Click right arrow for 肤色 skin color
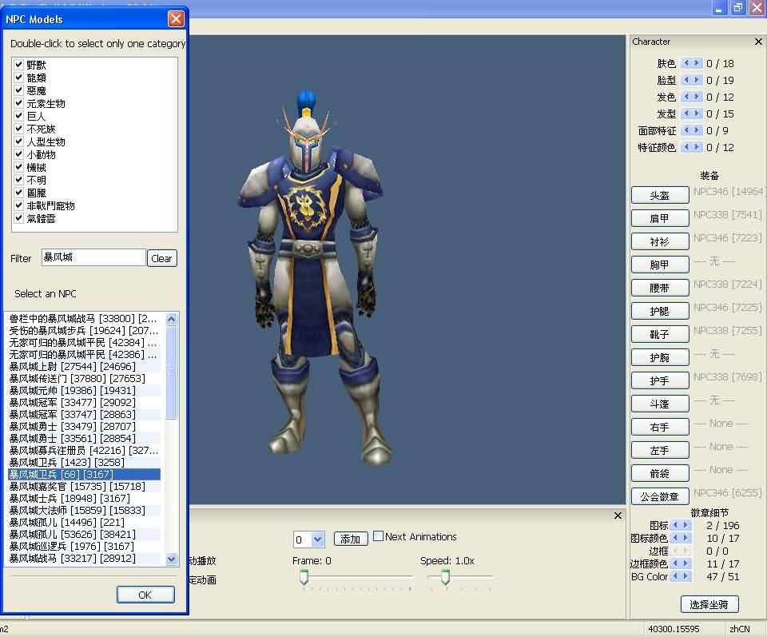The height and width of the screenshot is (637, 767). pyautogui.click(x=697, y=63)
